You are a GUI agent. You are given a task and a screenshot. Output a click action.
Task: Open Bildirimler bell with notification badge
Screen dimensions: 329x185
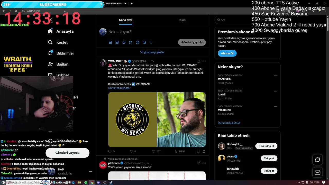50,53
